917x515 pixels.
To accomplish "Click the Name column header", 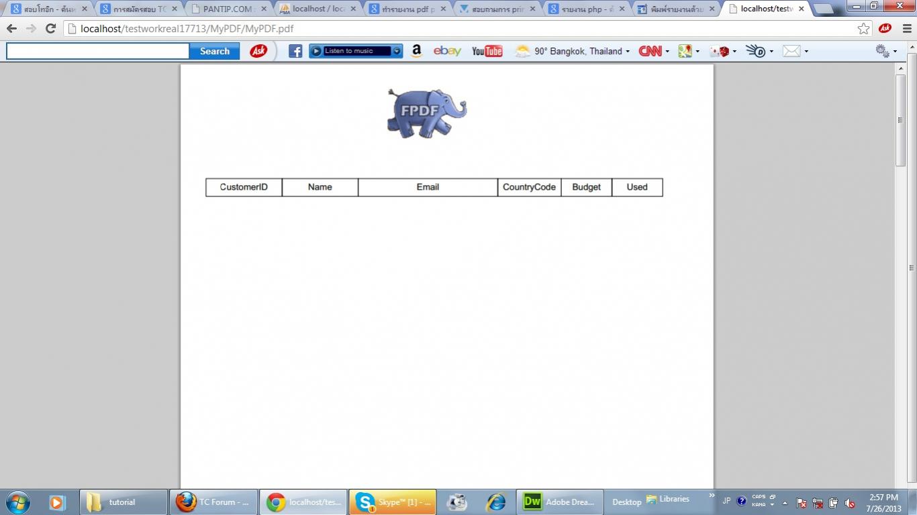I will (x=320, y=187).
